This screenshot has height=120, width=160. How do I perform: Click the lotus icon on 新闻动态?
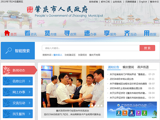(x=6, y=70)
